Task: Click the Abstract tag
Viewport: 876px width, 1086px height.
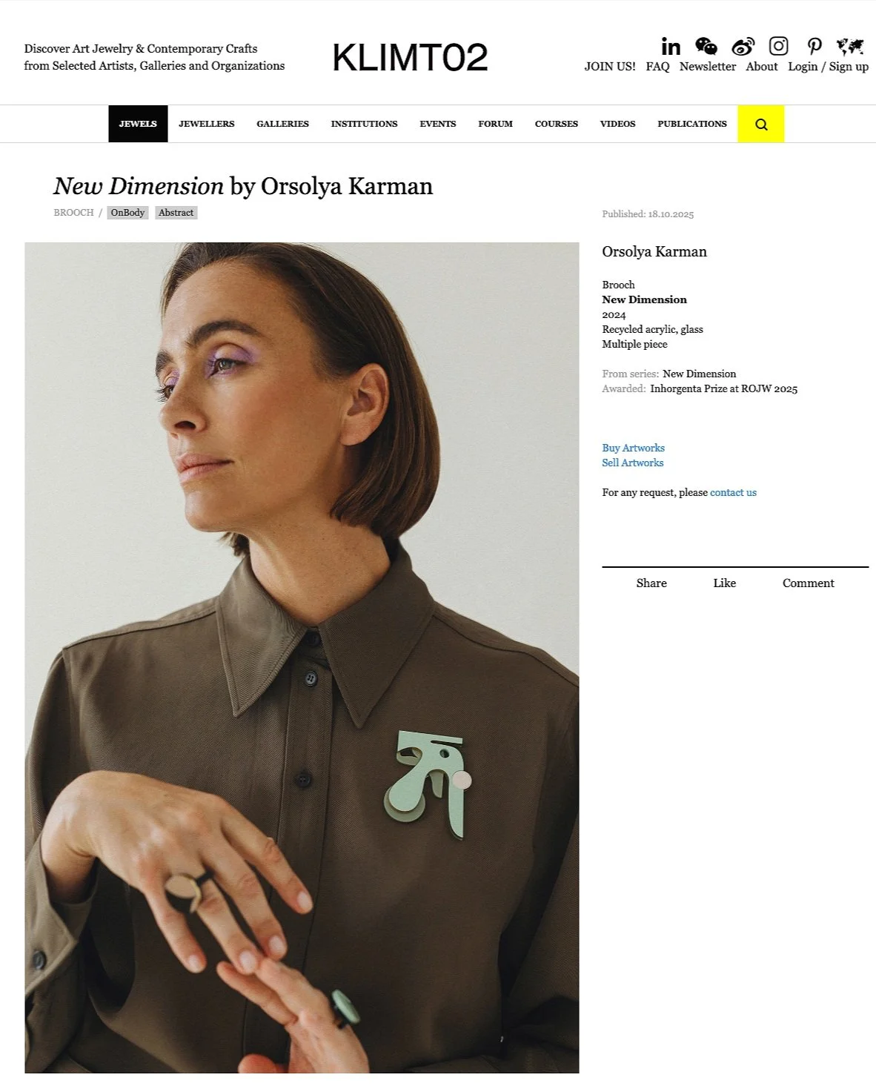Action: click(176, 213)
